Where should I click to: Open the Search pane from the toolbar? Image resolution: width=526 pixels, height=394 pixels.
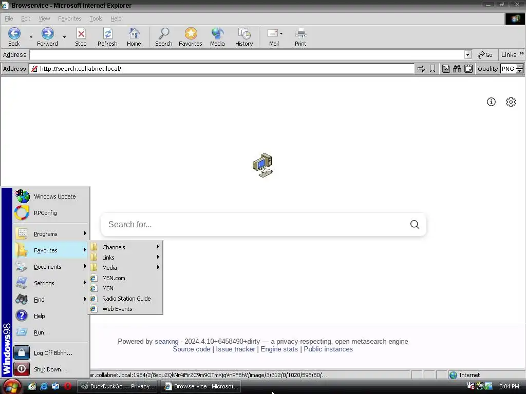[x=164, y=37]
